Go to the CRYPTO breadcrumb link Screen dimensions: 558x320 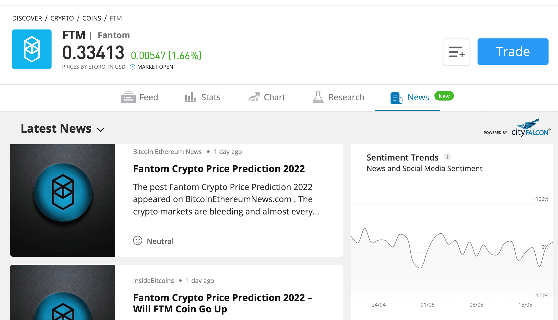(62, 18)
